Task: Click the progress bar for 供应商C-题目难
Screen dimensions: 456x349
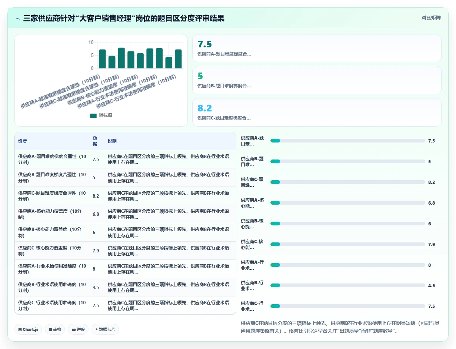Action: pos(348,182)
